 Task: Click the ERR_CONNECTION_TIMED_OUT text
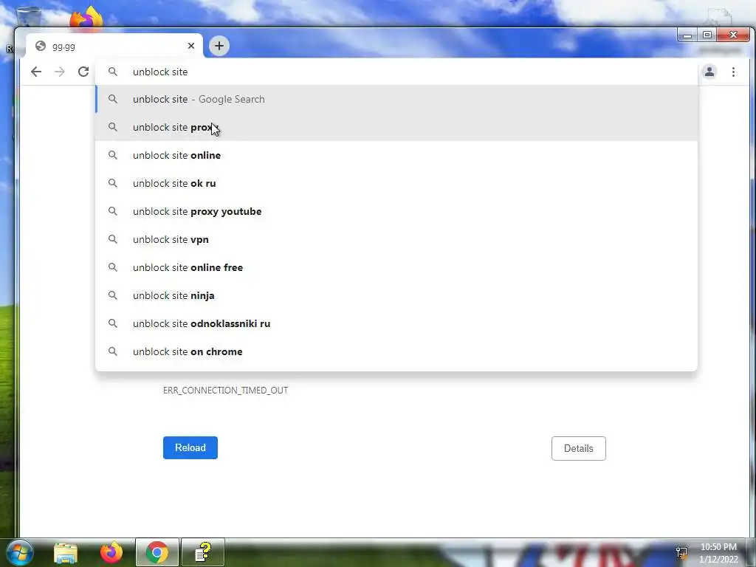tap(225, 390)
